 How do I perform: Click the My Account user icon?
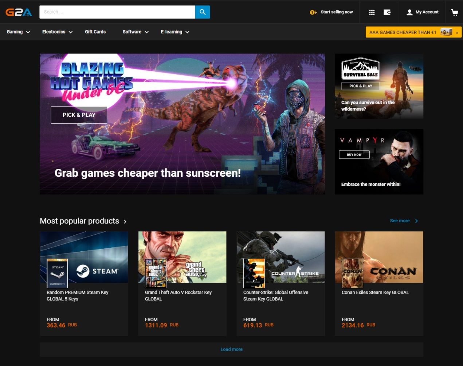409,12
